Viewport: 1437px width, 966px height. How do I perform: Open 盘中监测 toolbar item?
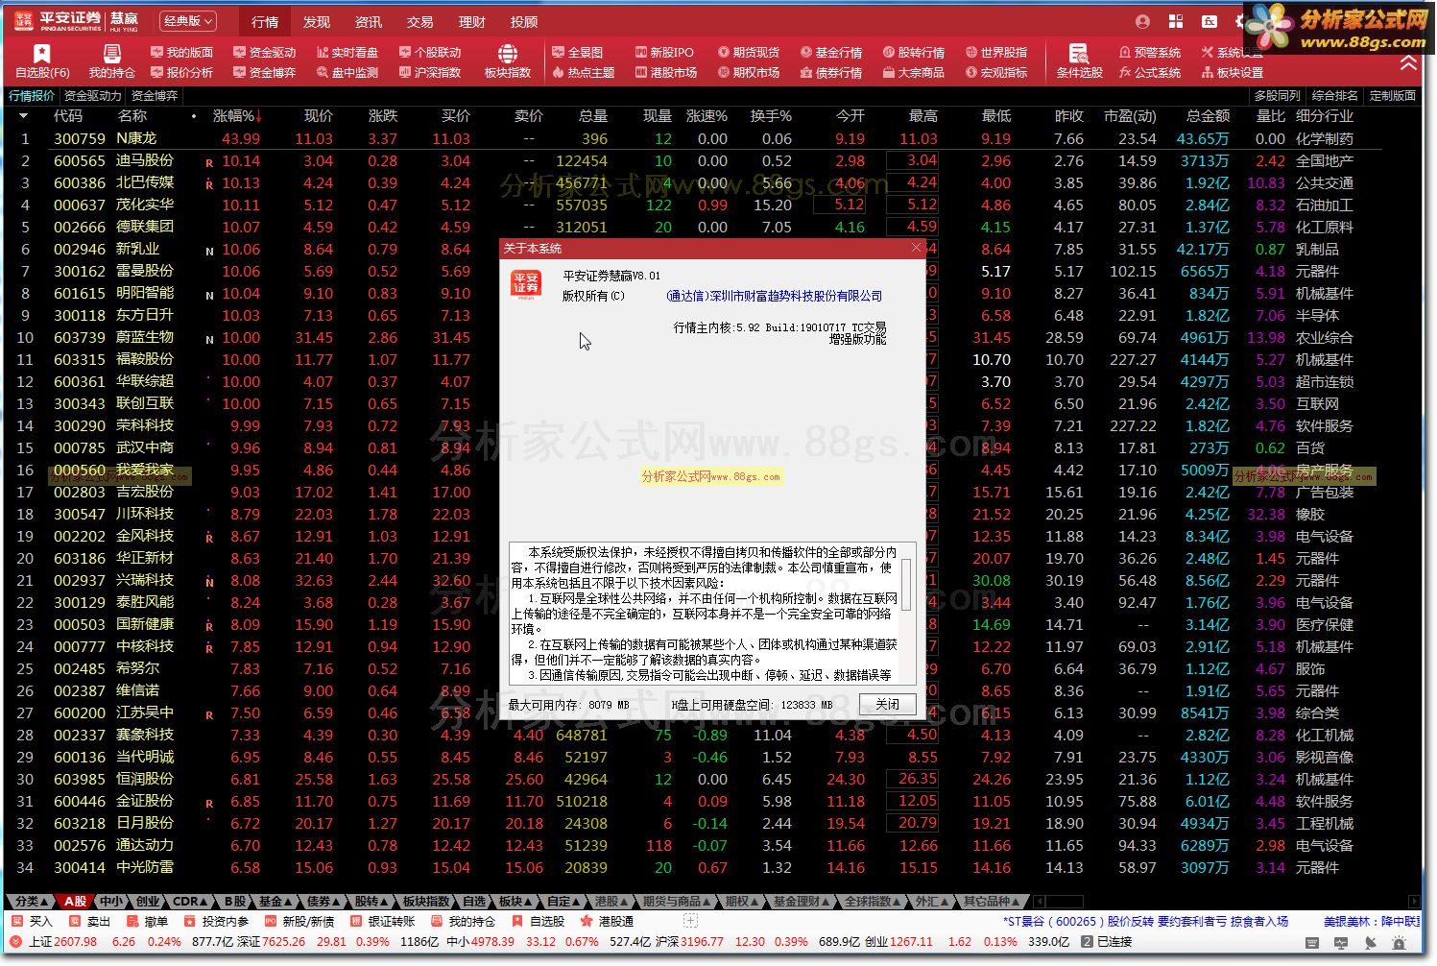click(347, 72)
